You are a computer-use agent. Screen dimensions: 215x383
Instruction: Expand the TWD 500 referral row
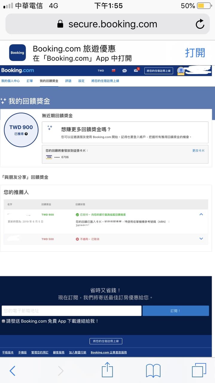pyautogui.click(x=201, y=239)
